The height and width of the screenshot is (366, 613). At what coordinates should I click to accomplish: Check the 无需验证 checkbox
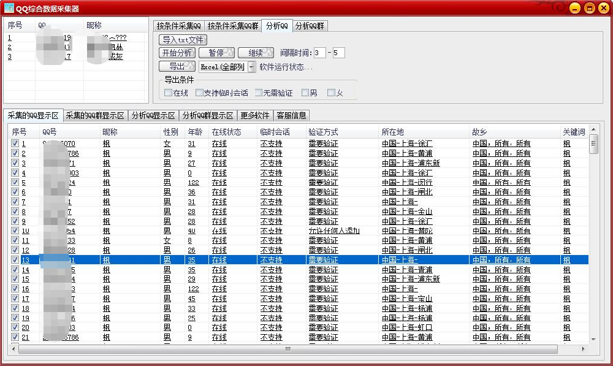pyautogui.click(x=259, y=93)
